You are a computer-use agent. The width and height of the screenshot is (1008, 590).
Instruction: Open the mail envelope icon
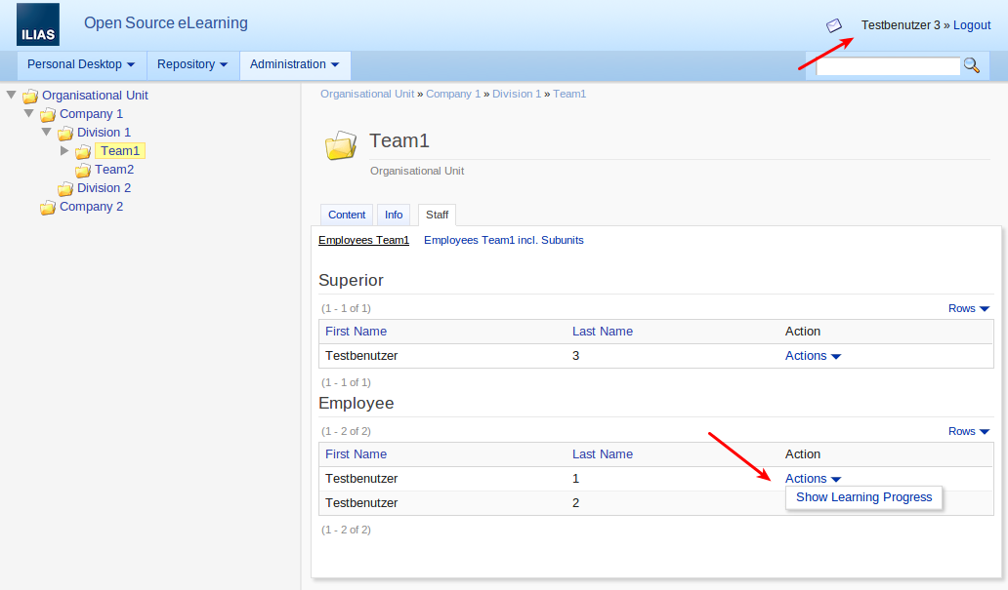tap(833, 25)
